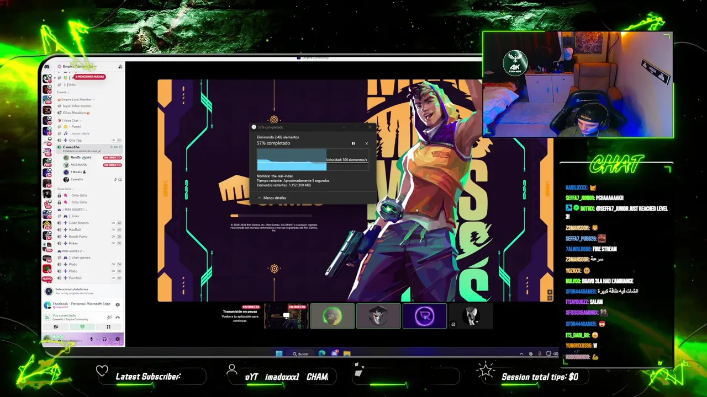Image resolution: width=707 pixels, height=397 pixels.
Task: Show hidden system tray icons chevron
Action: pos(521,353)
